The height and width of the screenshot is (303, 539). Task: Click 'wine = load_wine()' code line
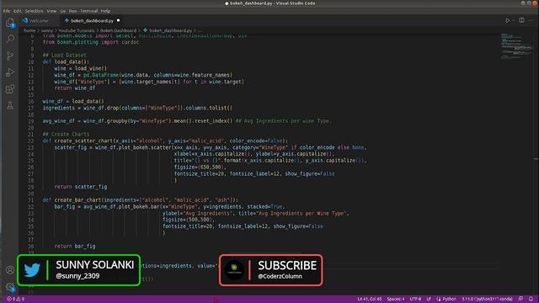(81, 68)
